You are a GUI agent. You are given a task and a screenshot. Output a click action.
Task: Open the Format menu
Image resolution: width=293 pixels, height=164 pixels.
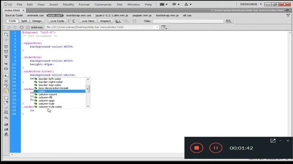click(84, 5)
